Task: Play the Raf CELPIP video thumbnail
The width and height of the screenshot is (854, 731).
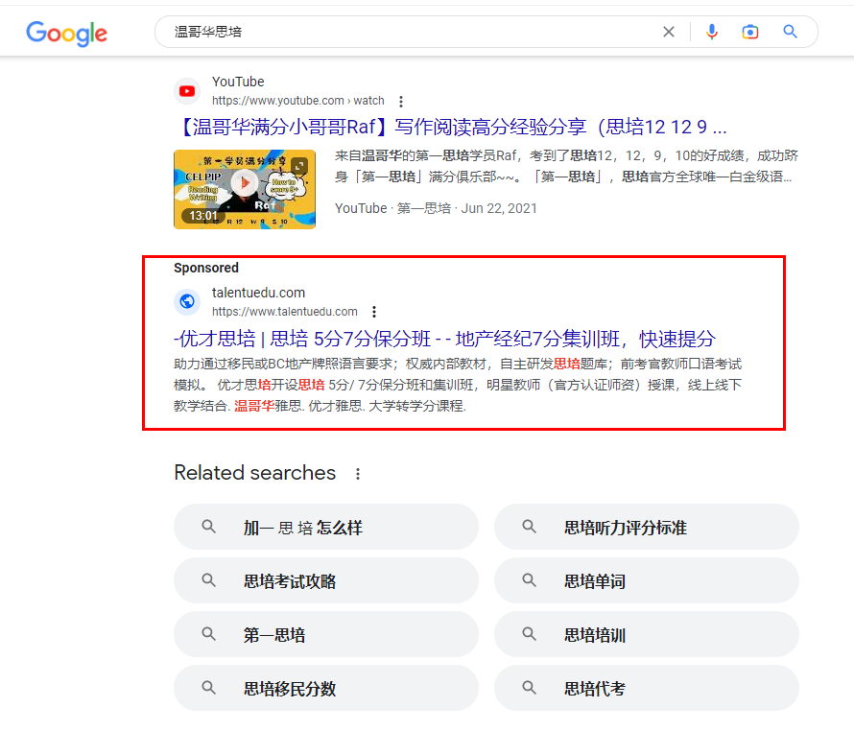Action: [x=245, y=182]
